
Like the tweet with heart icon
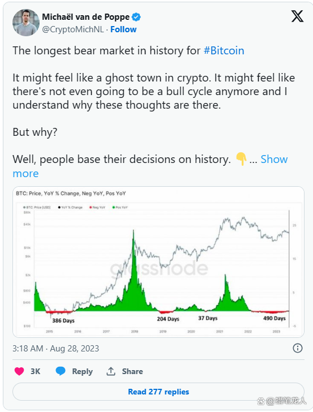(19, 371)
